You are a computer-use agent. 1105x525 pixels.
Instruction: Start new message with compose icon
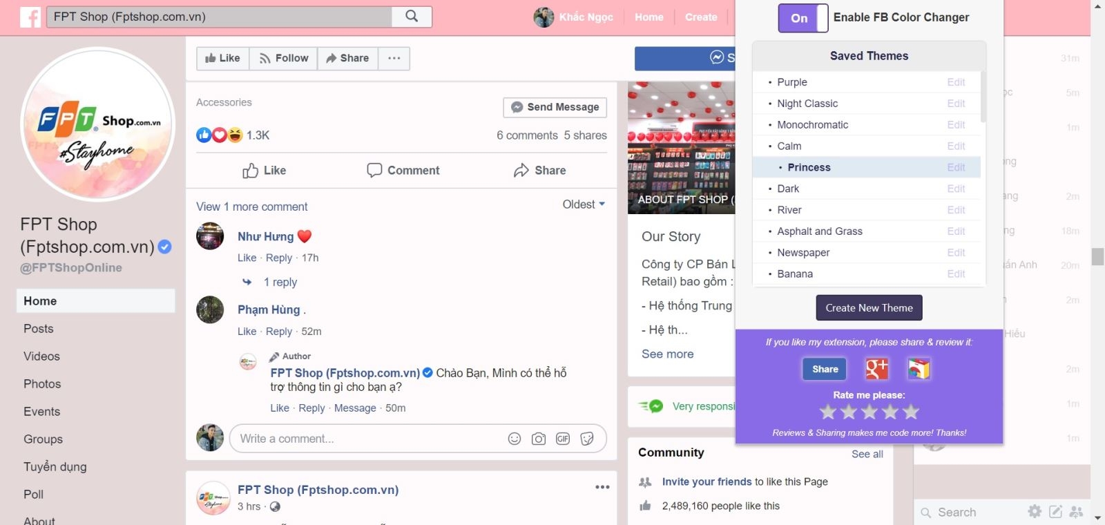point(1055,512)
